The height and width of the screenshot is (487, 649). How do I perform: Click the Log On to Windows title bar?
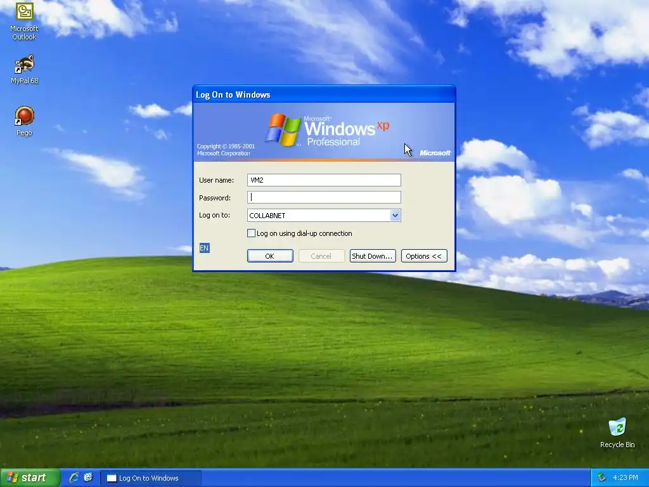point(324,94)
